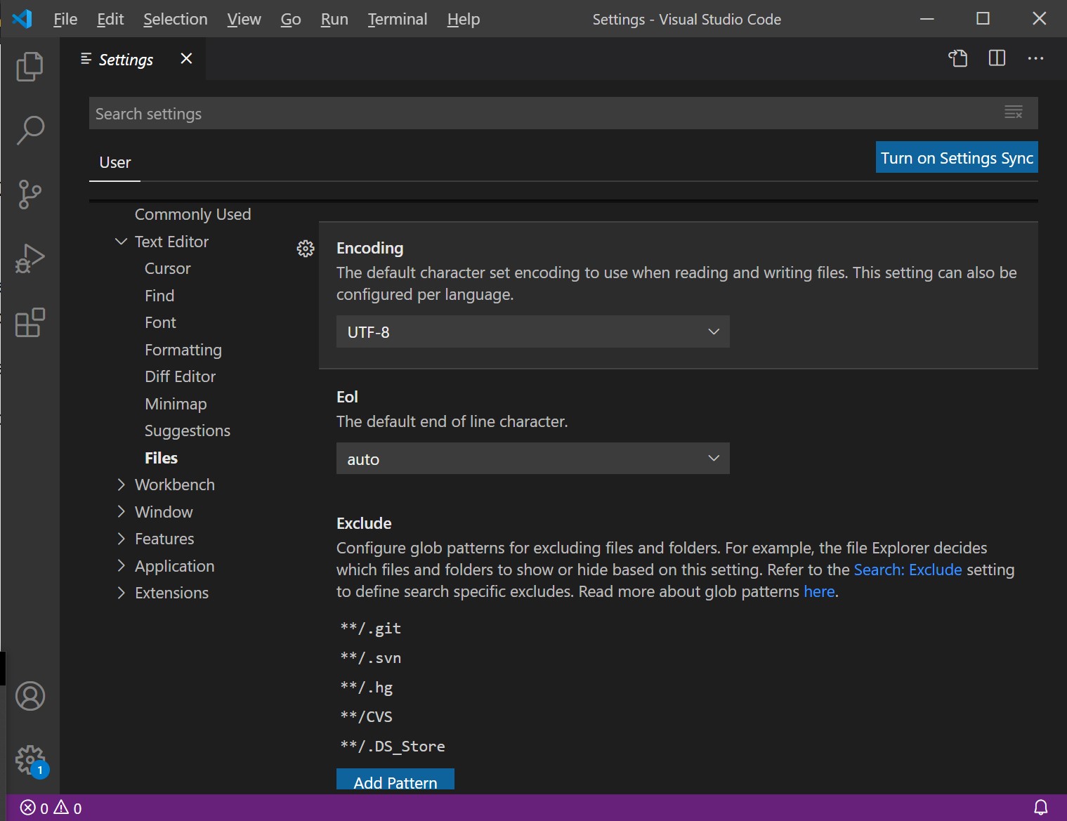The width and height of the screenshot is (1067, 821).
Task: Click the Split Editor icon
Action: [x=996, y=58]
